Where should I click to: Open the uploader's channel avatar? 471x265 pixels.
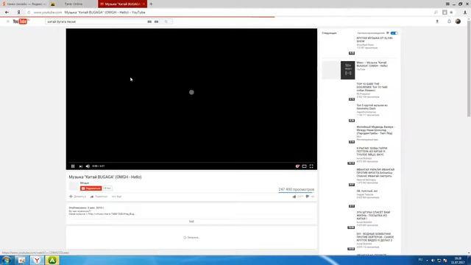pos(74,185)
